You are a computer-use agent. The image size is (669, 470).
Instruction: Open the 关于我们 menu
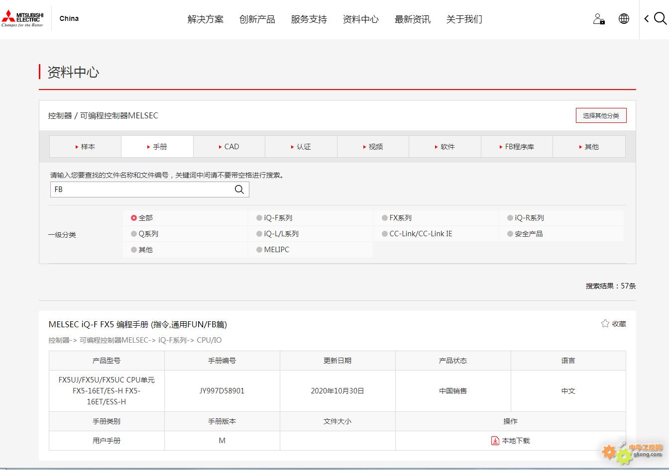click(x=464, y=19)
